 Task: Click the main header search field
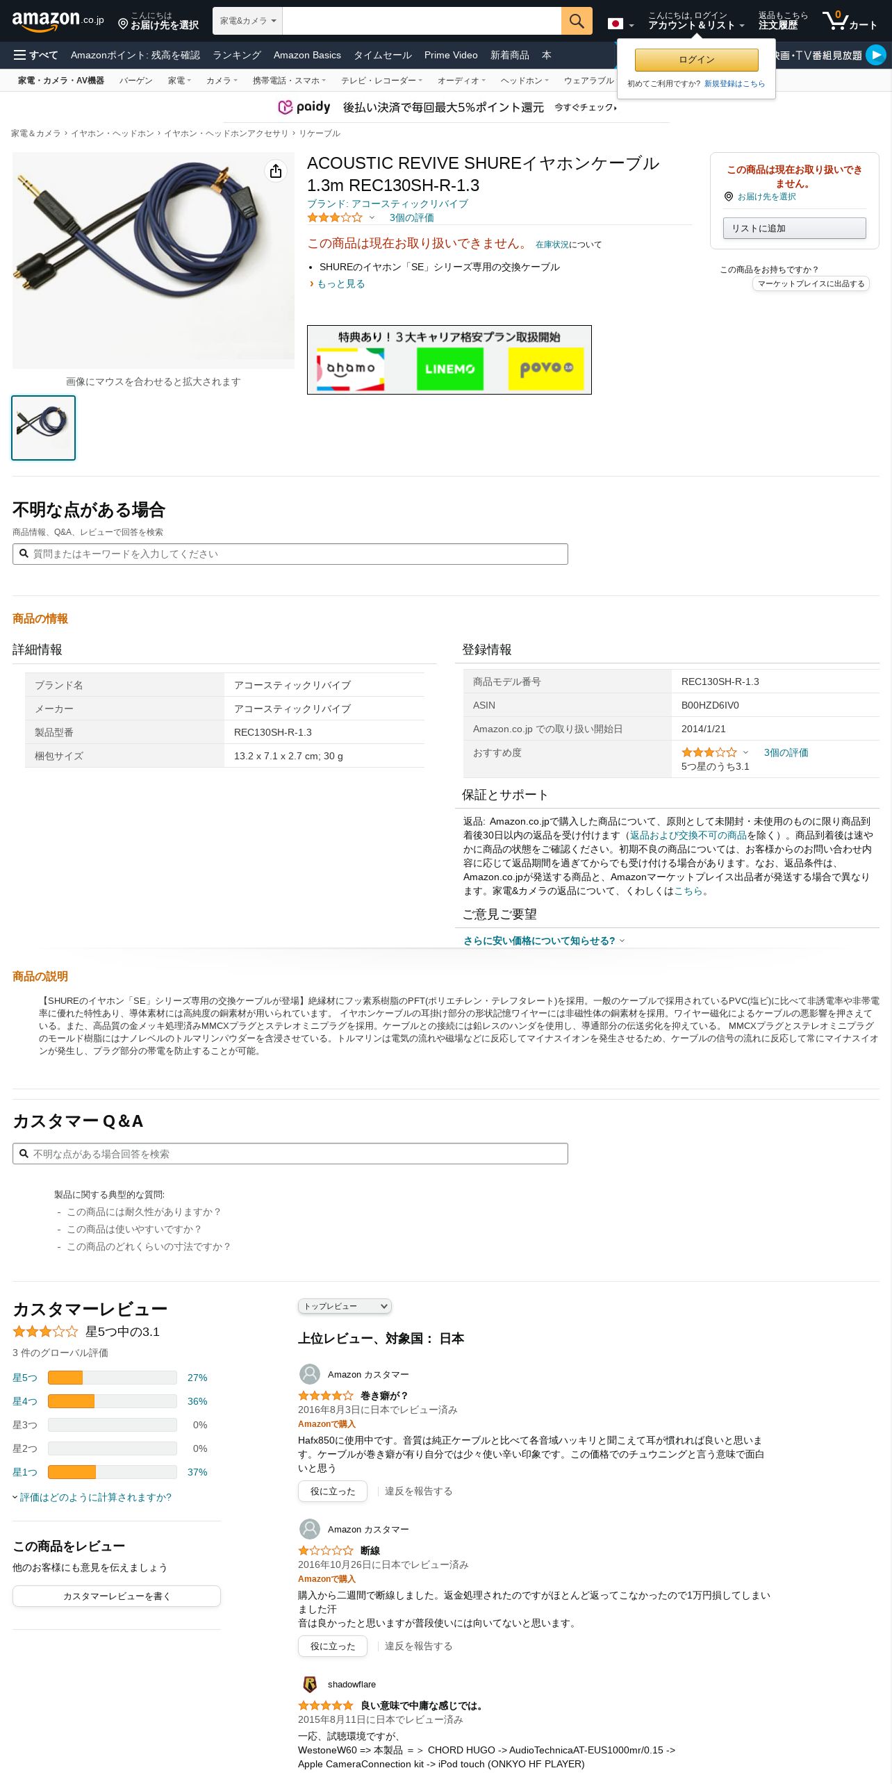[x=422, y=21]
